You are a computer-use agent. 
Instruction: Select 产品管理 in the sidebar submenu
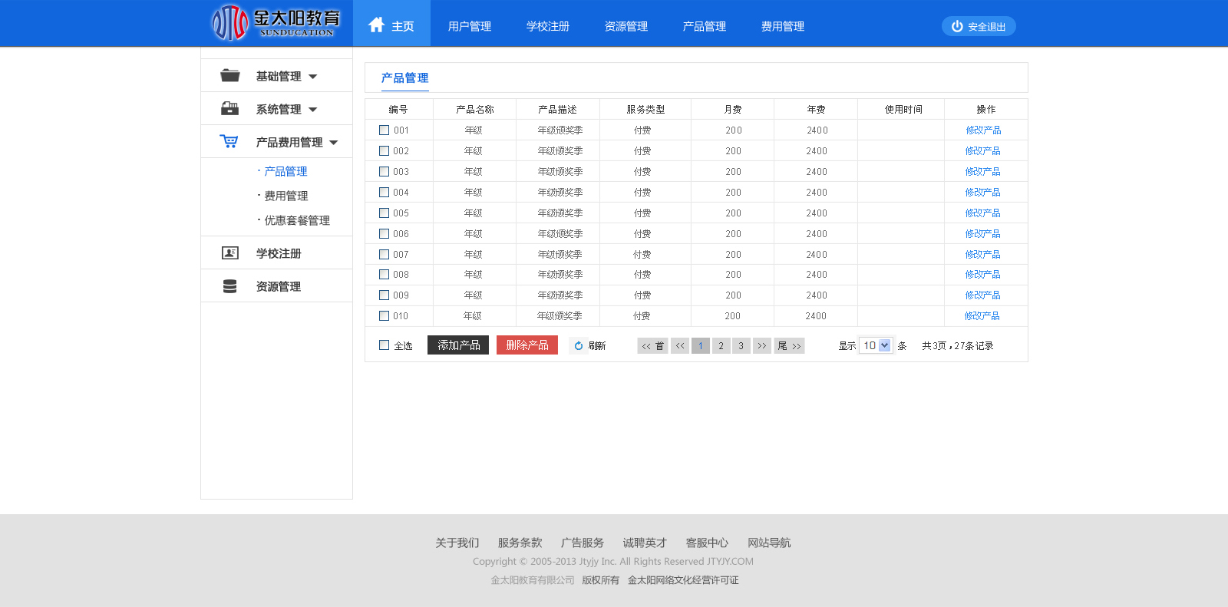pos(286,171)
